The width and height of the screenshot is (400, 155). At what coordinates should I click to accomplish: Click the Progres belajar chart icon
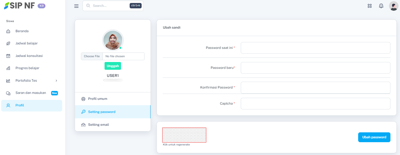pos(8,68)
